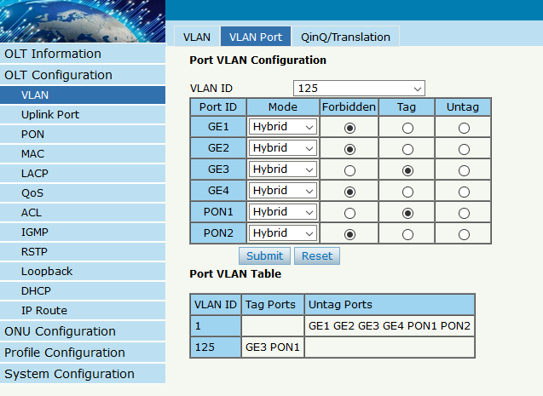The height and width of the screenshot is (396, 543).
Task: Open QoS sidebar item
Action: (x=83, y=193)
